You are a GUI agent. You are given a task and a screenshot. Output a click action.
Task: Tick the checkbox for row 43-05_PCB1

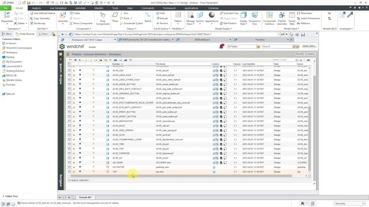coord(69,98)
